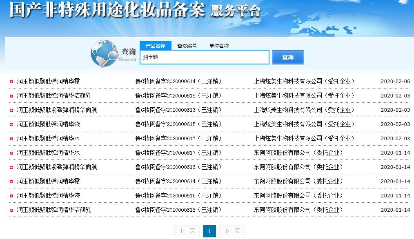Click 鲁G妆网备字2020000613 in 上海炫美 row
The image size is (414, 239).
coord(165,110)
